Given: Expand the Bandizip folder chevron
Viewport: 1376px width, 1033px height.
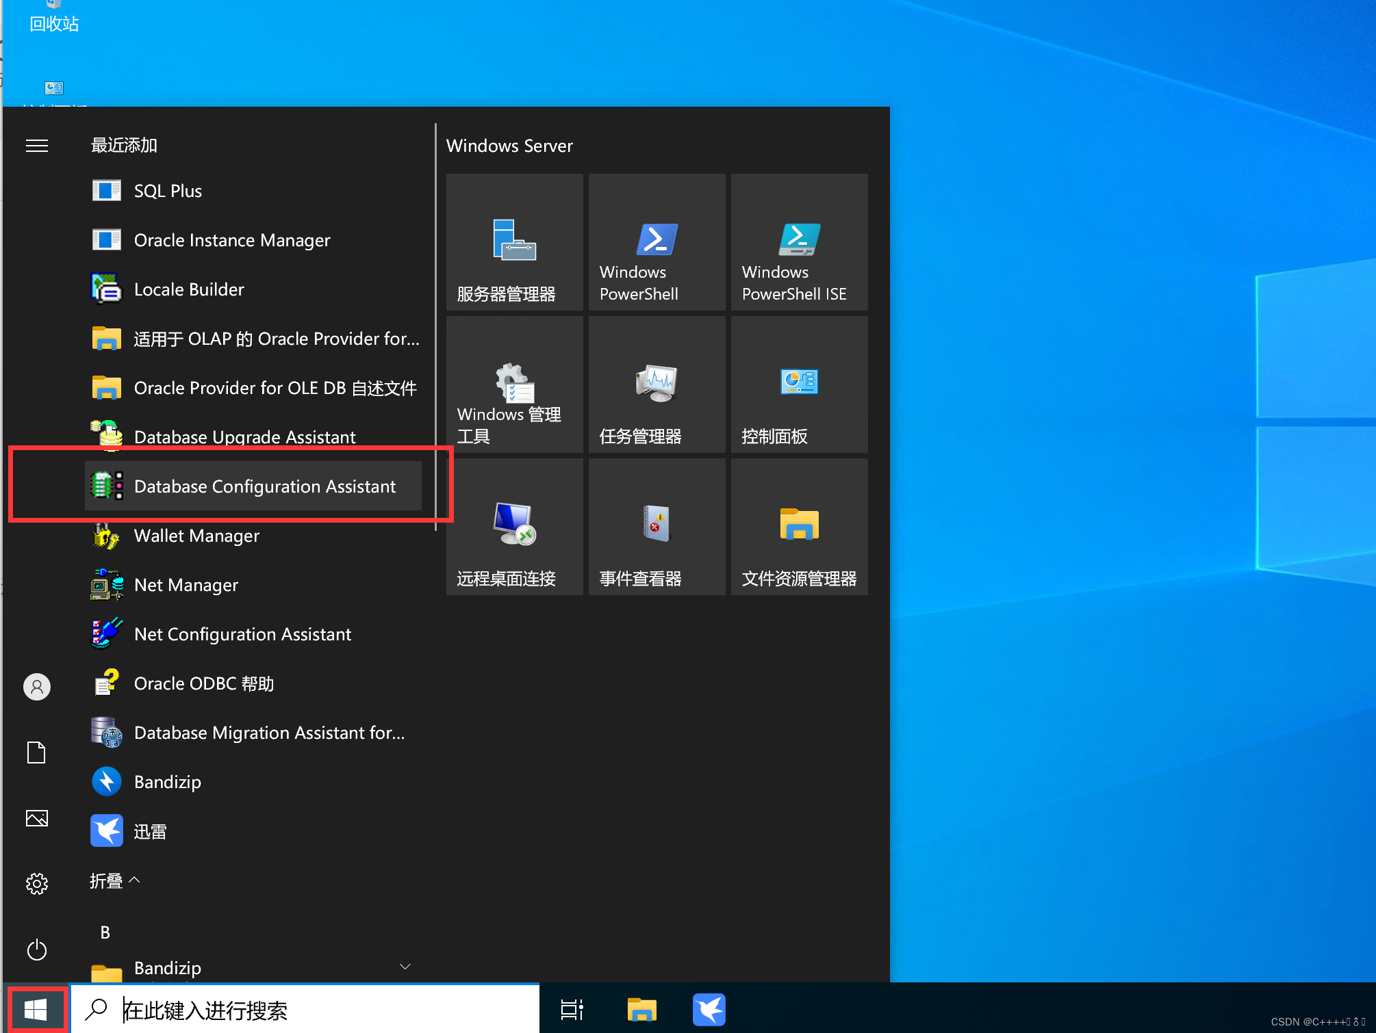Looking at the screenshot, I should (x=405, y=967).
